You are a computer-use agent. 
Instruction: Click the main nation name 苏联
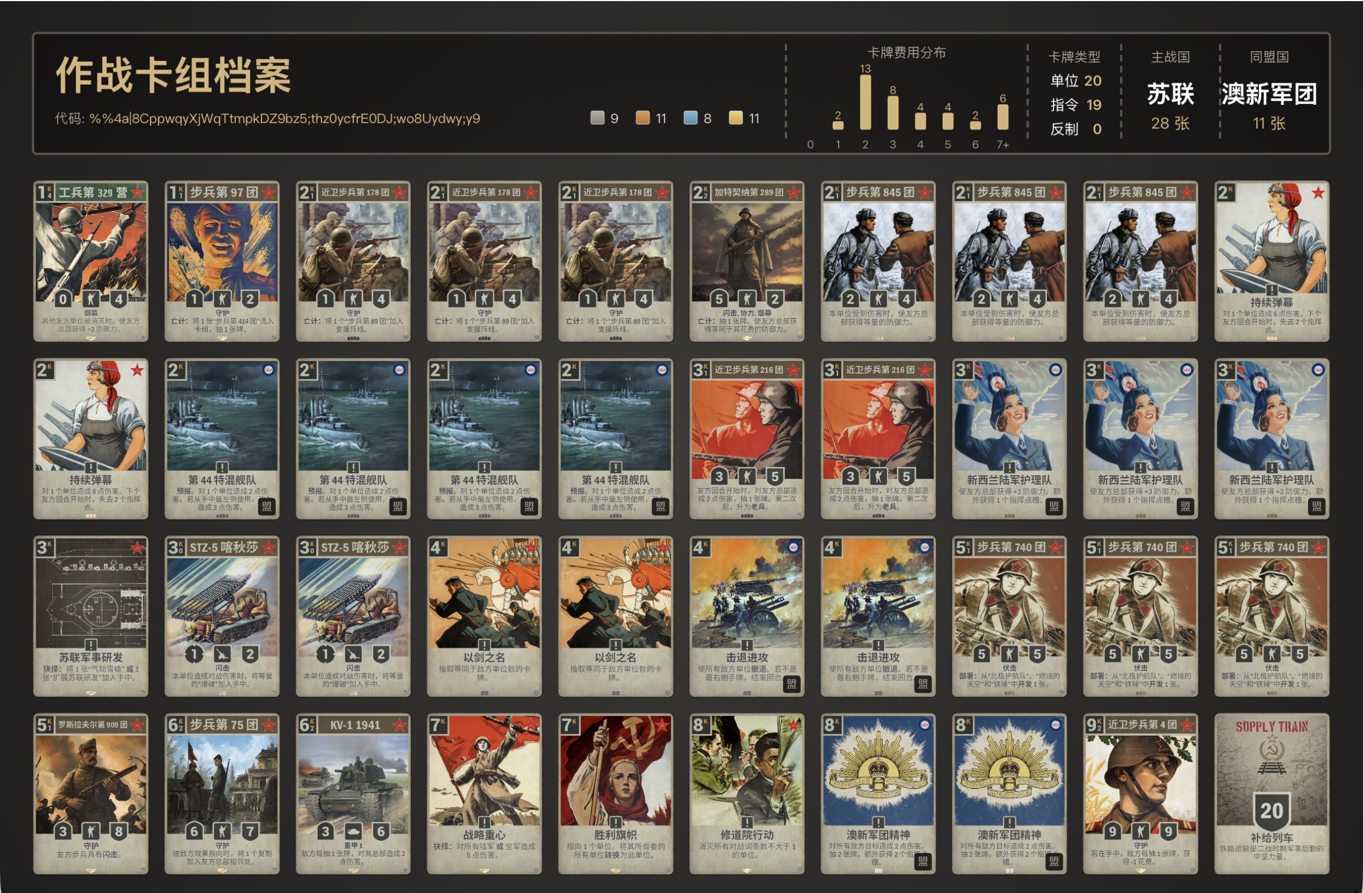click(x=1170, y=94)
